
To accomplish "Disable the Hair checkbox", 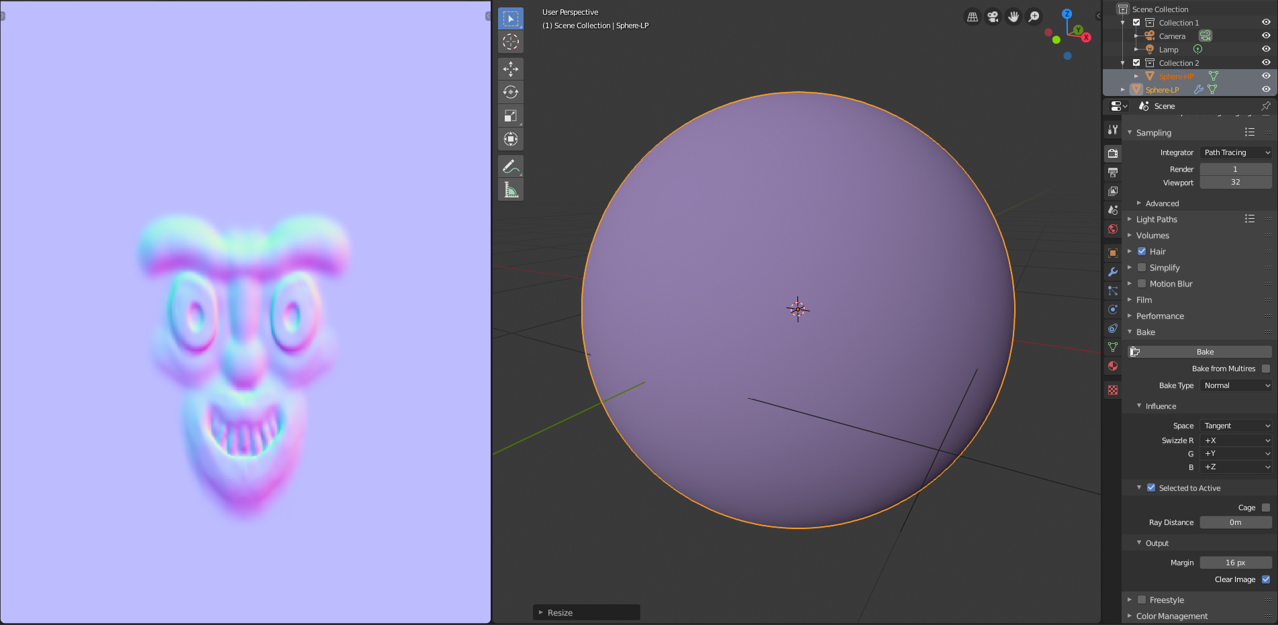I will tap(1142, 251).
